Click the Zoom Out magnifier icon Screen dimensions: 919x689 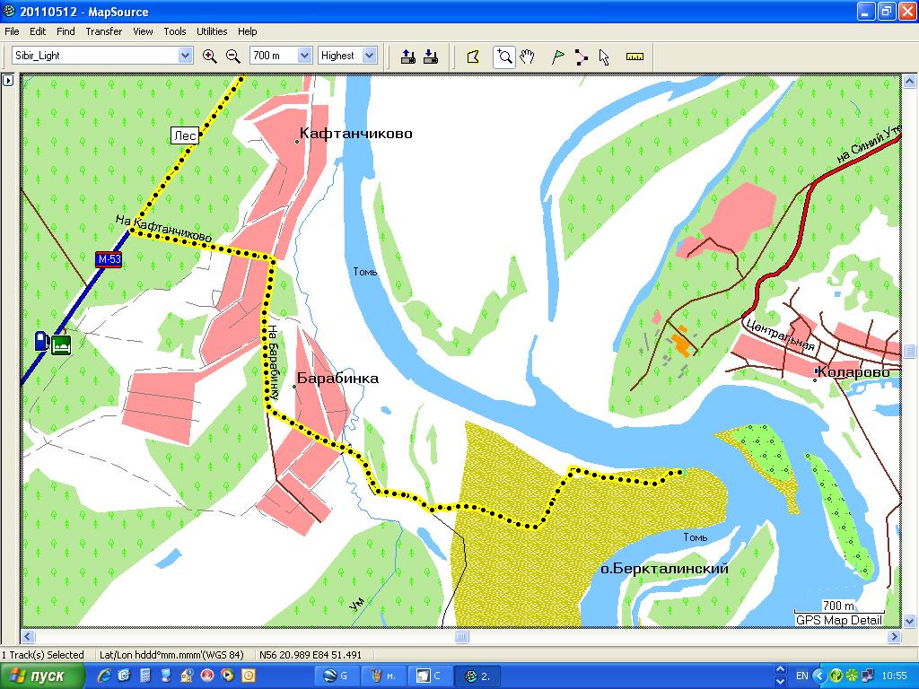point(232,56)
